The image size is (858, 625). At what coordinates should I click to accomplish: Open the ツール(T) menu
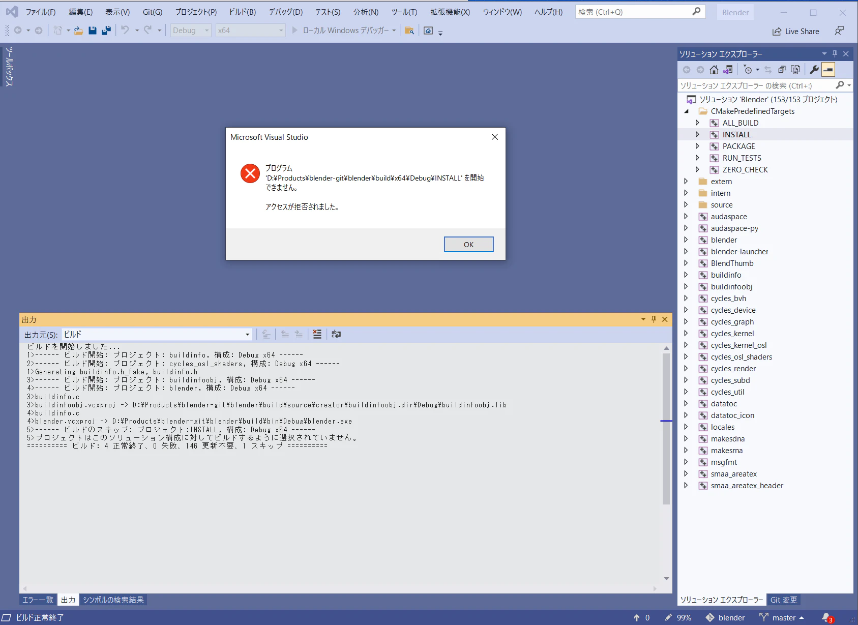point(404,12)
